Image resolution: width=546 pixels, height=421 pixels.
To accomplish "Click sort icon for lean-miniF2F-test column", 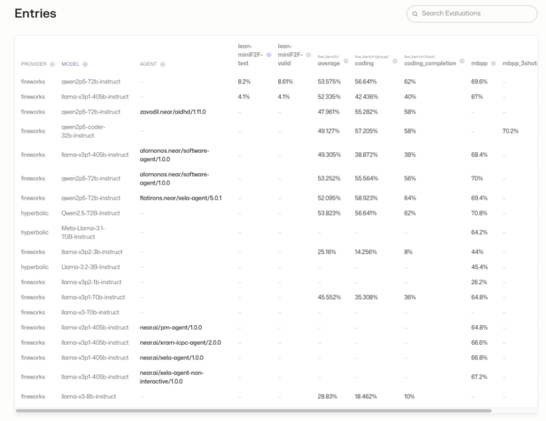I will 269,54.
